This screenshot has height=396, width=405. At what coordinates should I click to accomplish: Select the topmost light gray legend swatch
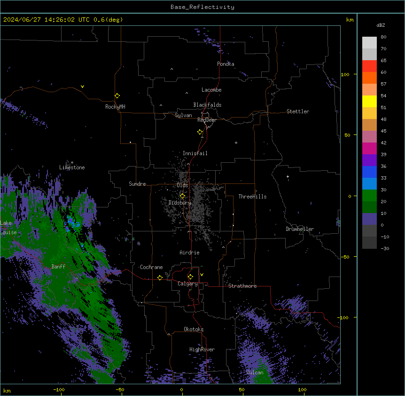coord(369,43)
